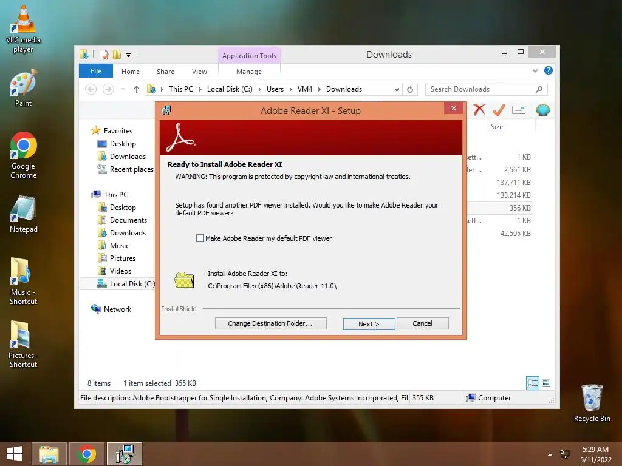Open the Paint desktop shortcut
The image size is (622, 466).
coord(23,87)
